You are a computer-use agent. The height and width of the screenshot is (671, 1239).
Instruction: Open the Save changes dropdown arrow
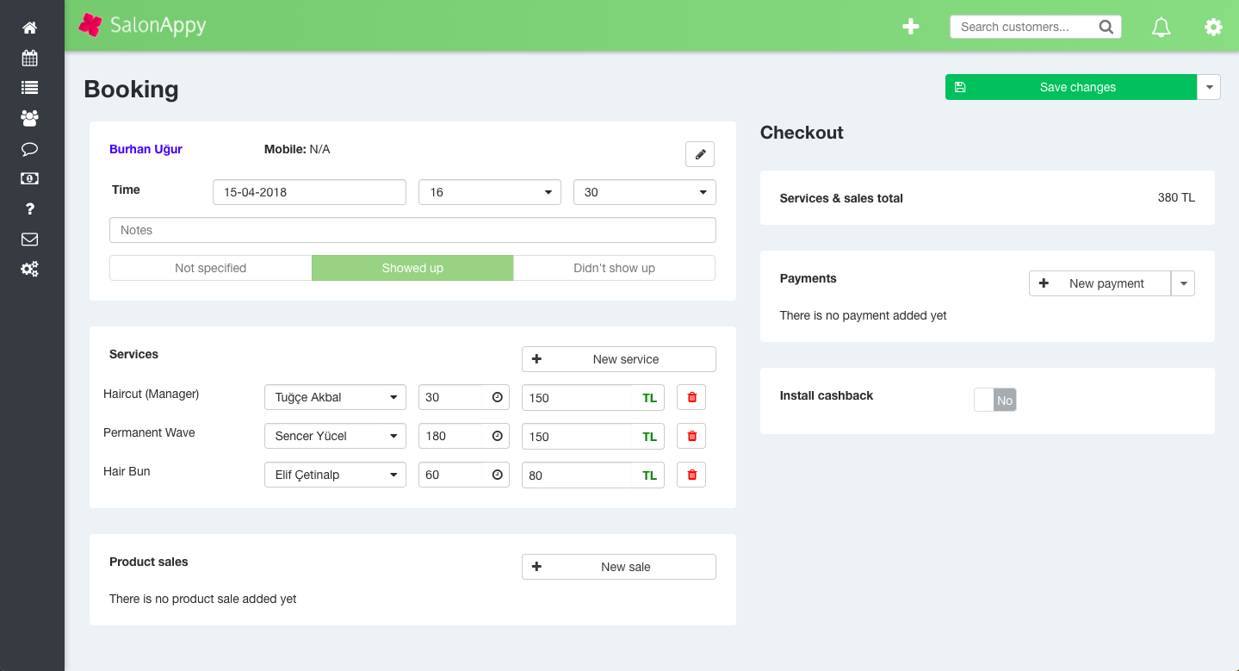click(1209, 87)
